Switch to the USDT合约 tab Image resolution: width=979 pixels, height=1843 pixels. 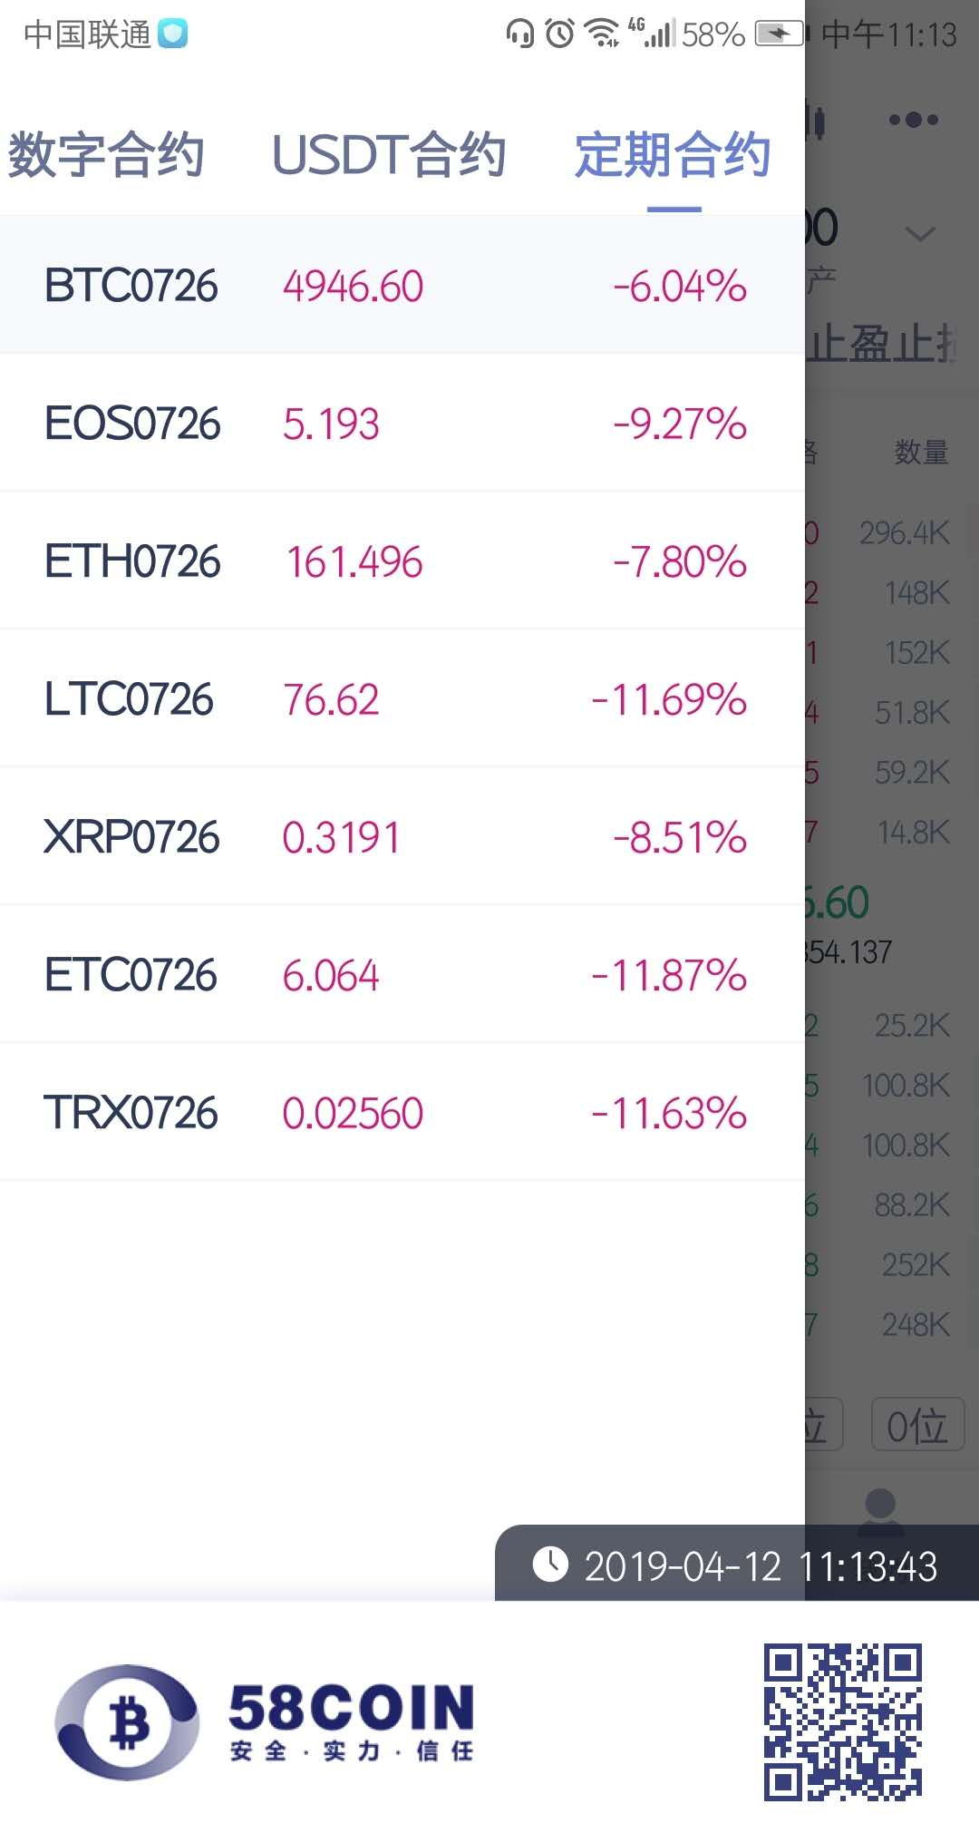pyautogui.click(x=389, y=154)
